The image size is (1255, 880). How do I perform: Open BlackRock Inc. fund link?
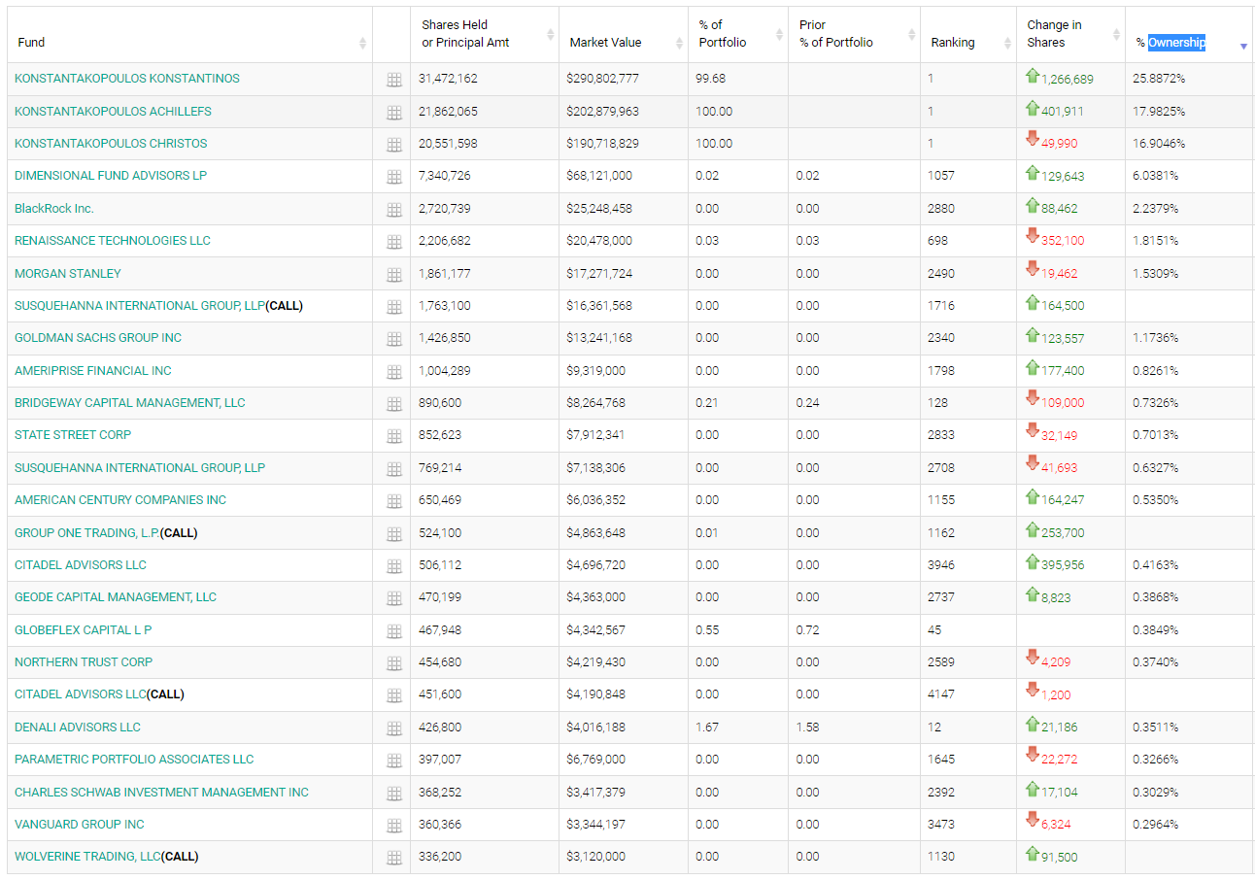point(54,209)
